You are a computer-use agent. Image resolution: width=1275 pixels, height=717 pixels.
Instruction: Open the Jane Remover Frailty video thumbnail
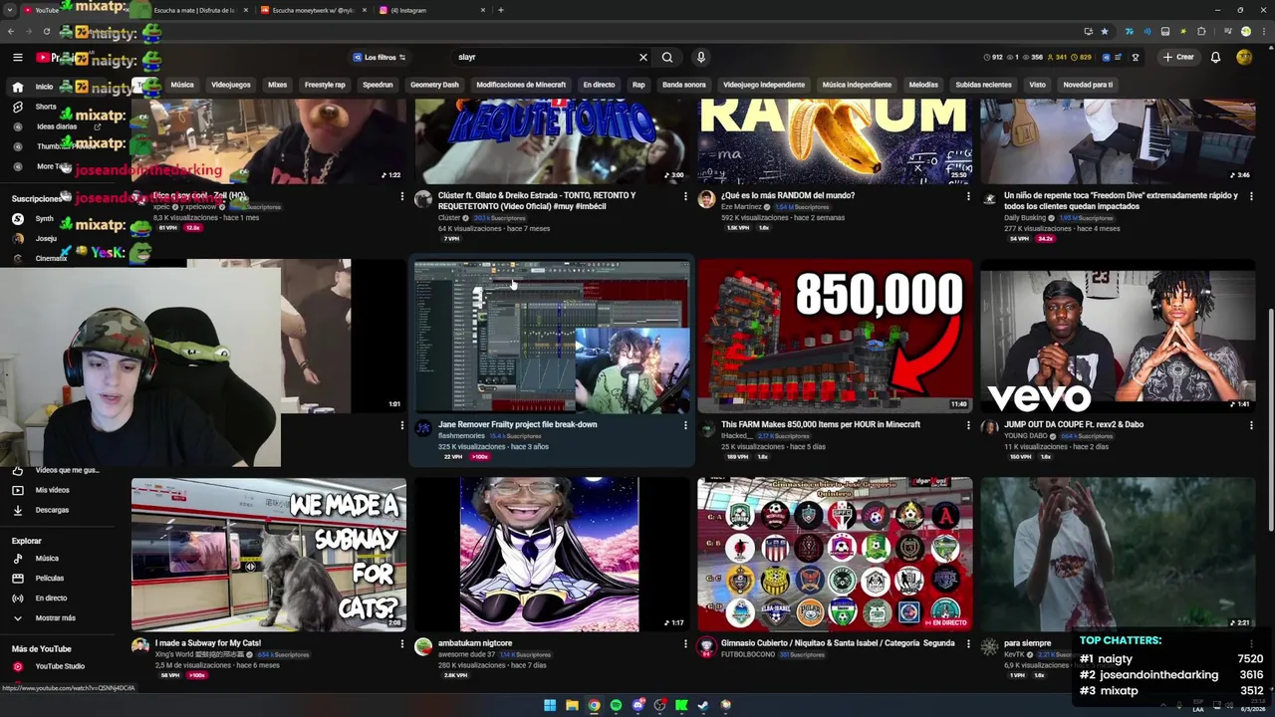[552, 337]
